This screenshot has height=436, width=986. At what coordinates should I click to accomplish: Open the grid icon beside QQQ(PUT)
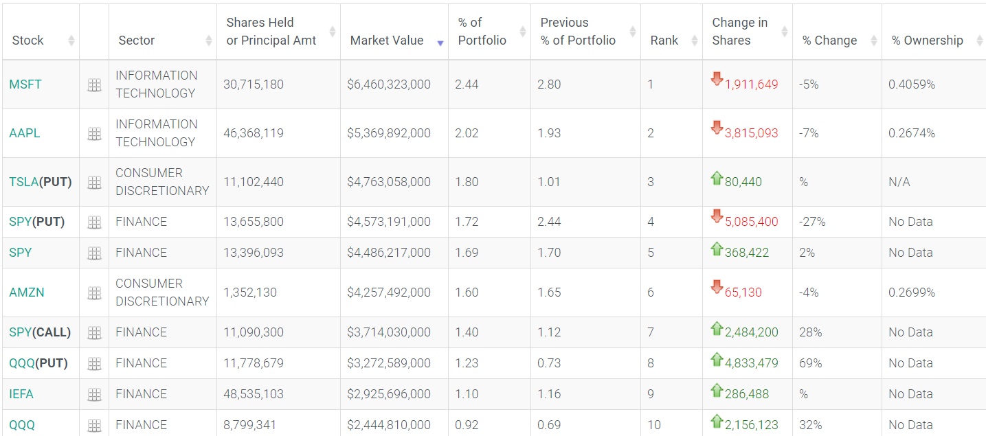(94, 364)
